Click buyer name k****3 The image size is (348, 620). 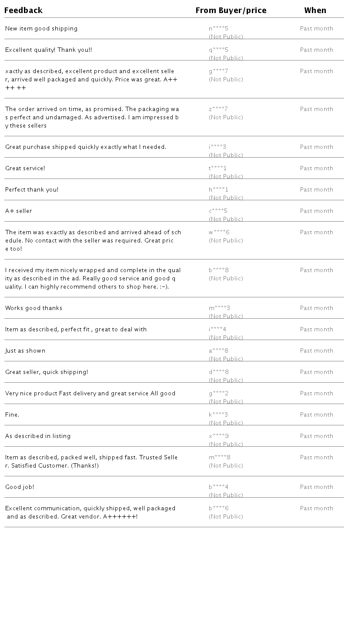tap(218, 415)
